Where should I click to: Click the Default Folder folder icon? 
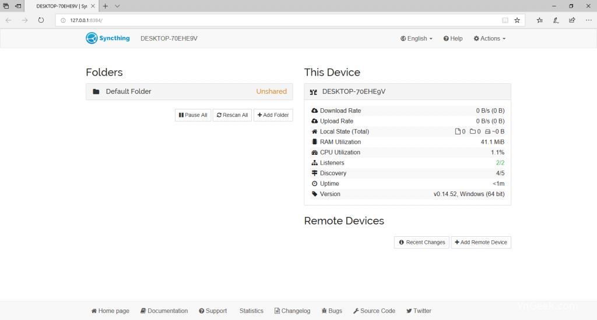click(x=96, y=91)
